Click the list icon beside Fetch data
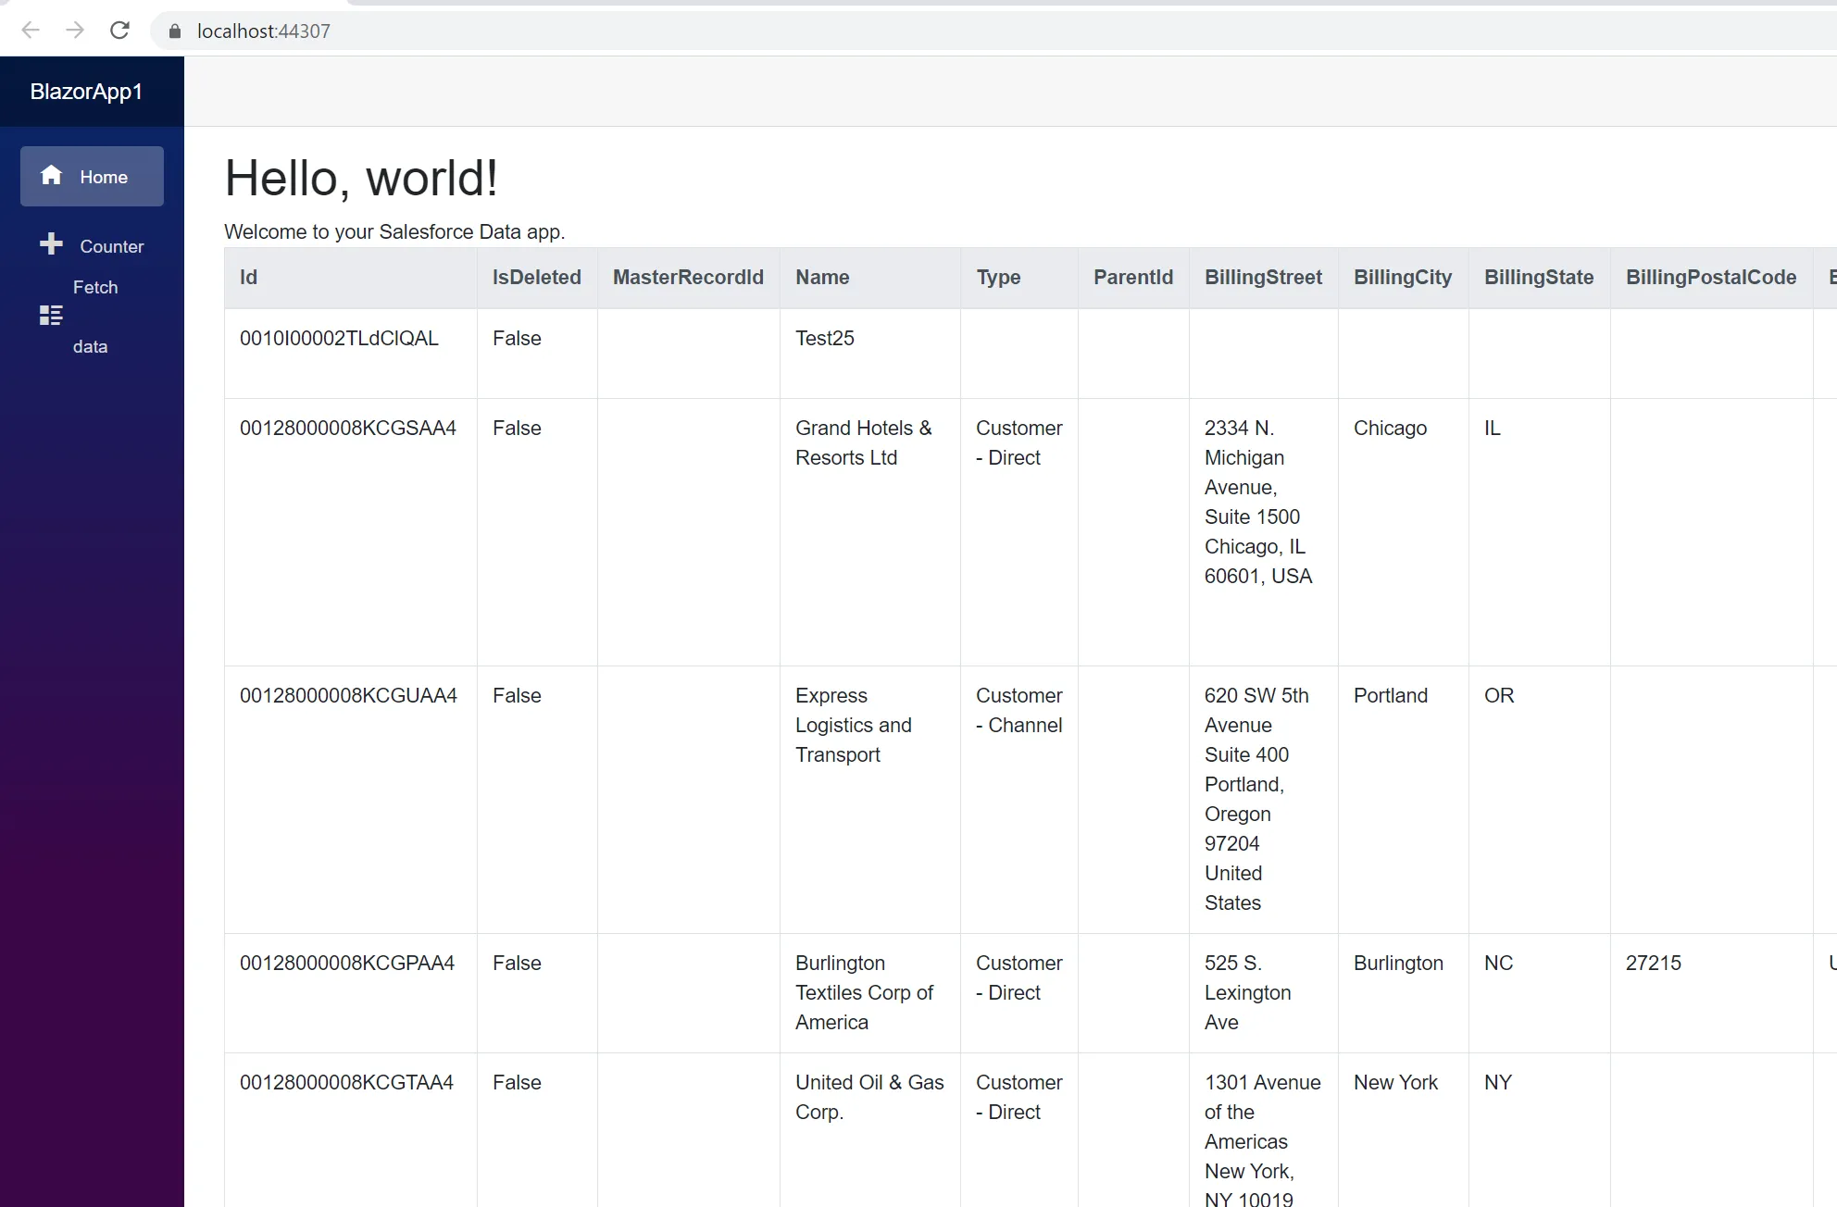1837x1207 pixels. (51, 315)
